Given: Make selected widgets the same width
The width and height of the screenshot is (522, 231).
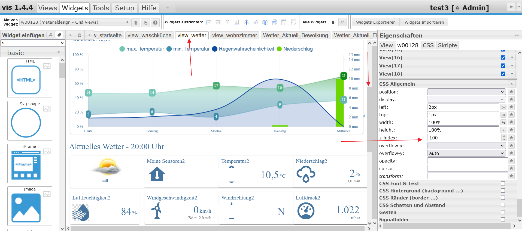Looking at the screenshot, I should (x=284, y=22).
